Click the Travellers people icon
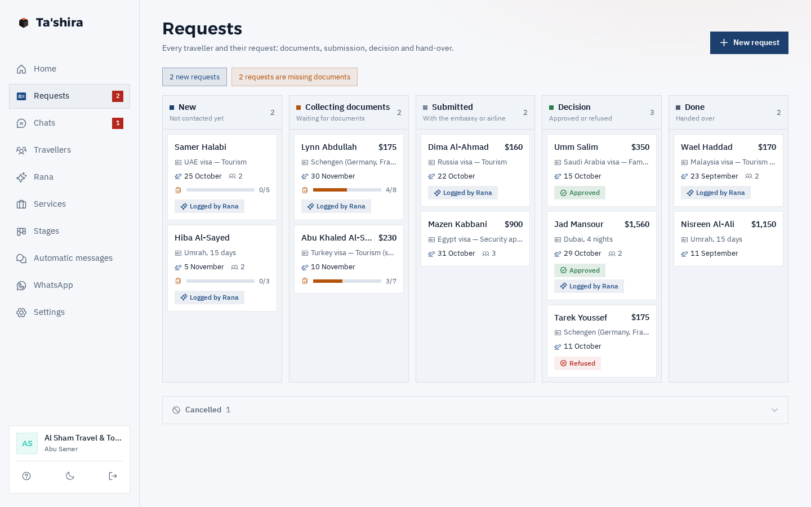Viewport: 811px width, 507px height. tap(21, 150)
